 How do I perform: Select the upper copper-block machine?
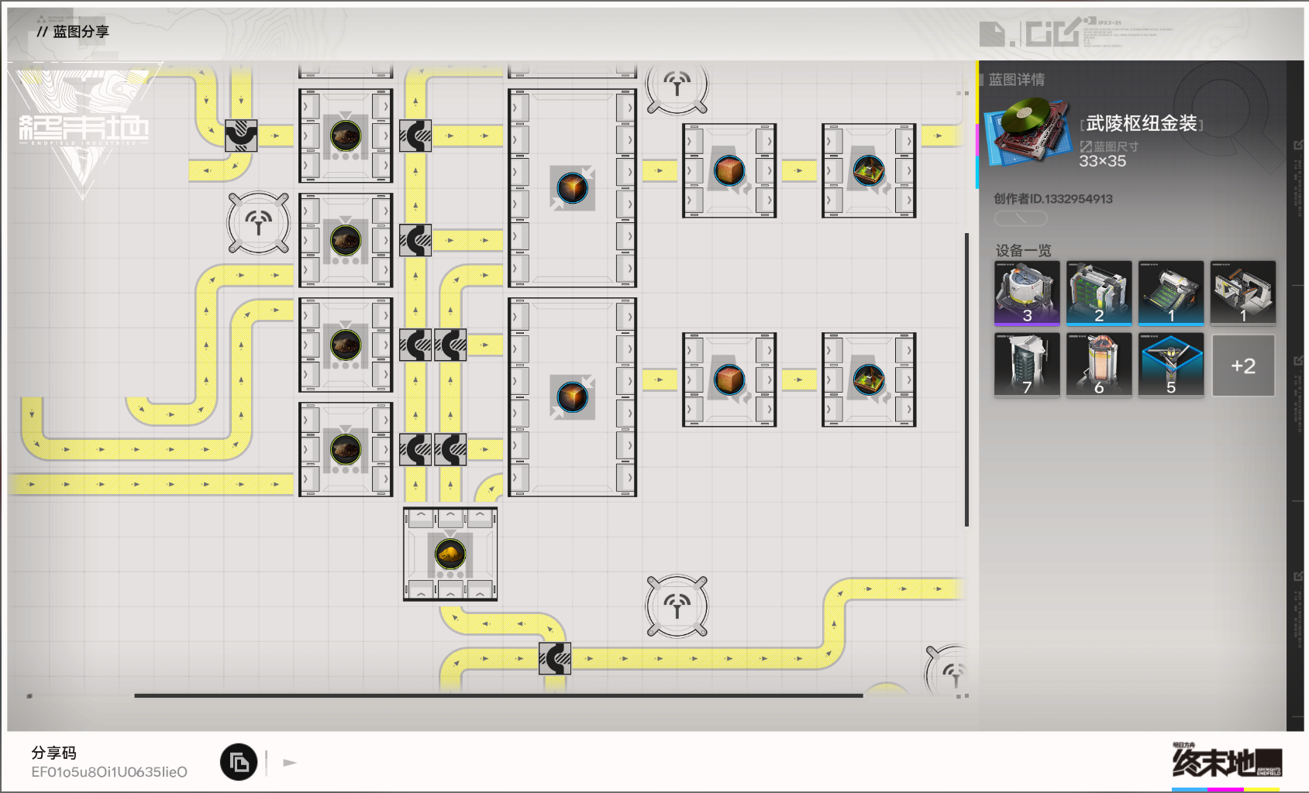[x=729, y=170]
